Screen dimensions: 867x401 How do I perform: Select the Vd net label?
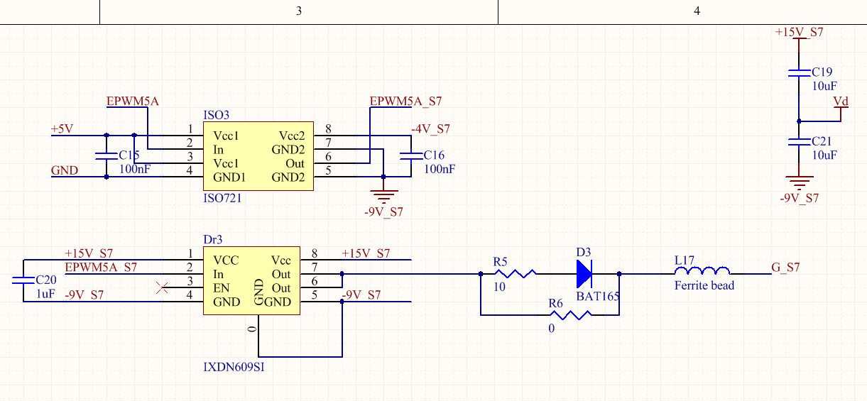pyautogui.click(x=841, y=101)
